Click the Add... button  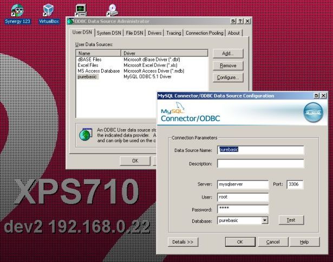coord(228,53)
